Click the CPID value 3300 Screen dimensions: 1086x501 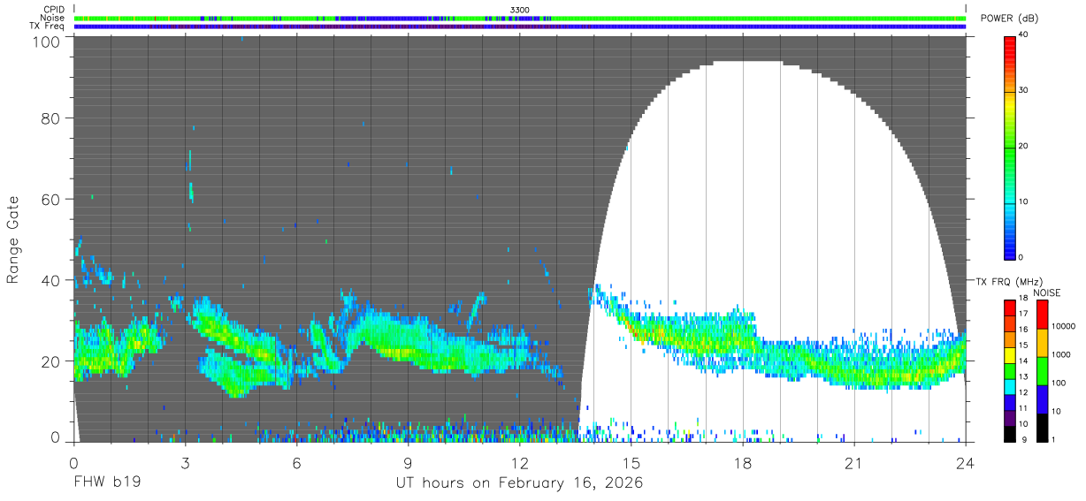click(520, 10)
